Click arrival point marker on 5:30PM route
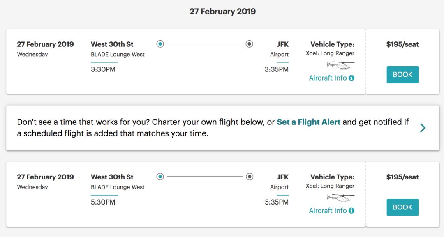This screenshot has height=237, width=444. [249, 177]
